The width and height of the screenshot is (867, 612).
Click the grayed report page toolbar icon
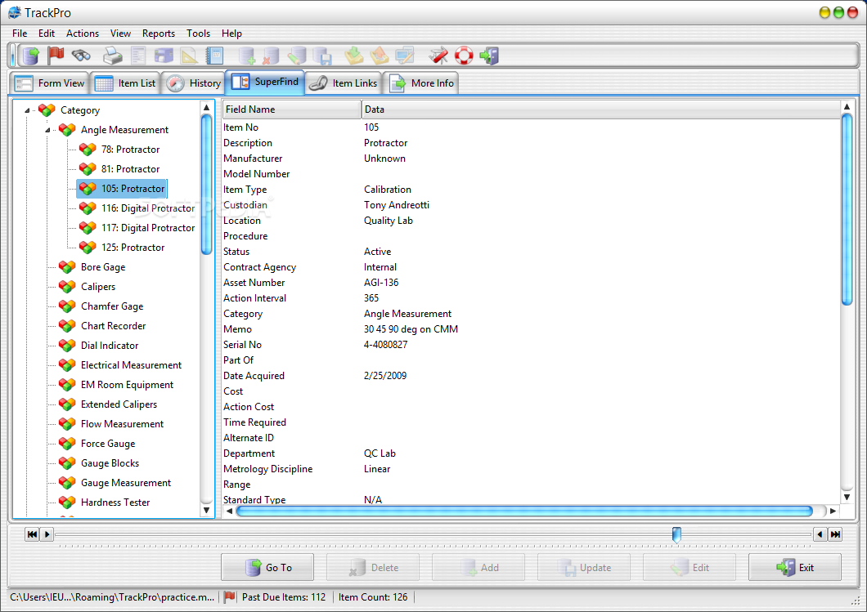pyautogui.click(x=138, y=56)
